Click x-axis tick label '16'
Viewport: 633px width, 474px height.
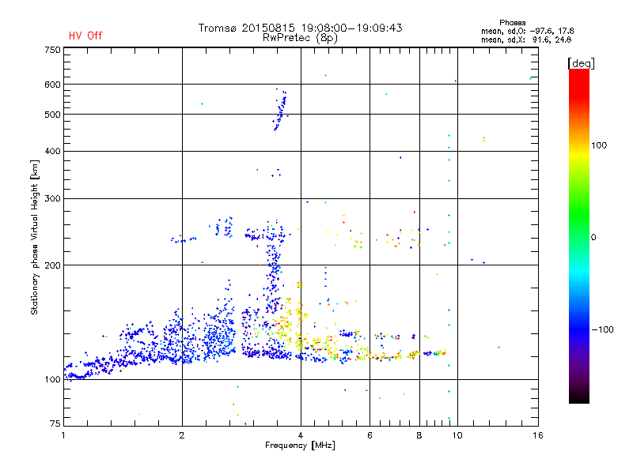[x=538, y=435]
